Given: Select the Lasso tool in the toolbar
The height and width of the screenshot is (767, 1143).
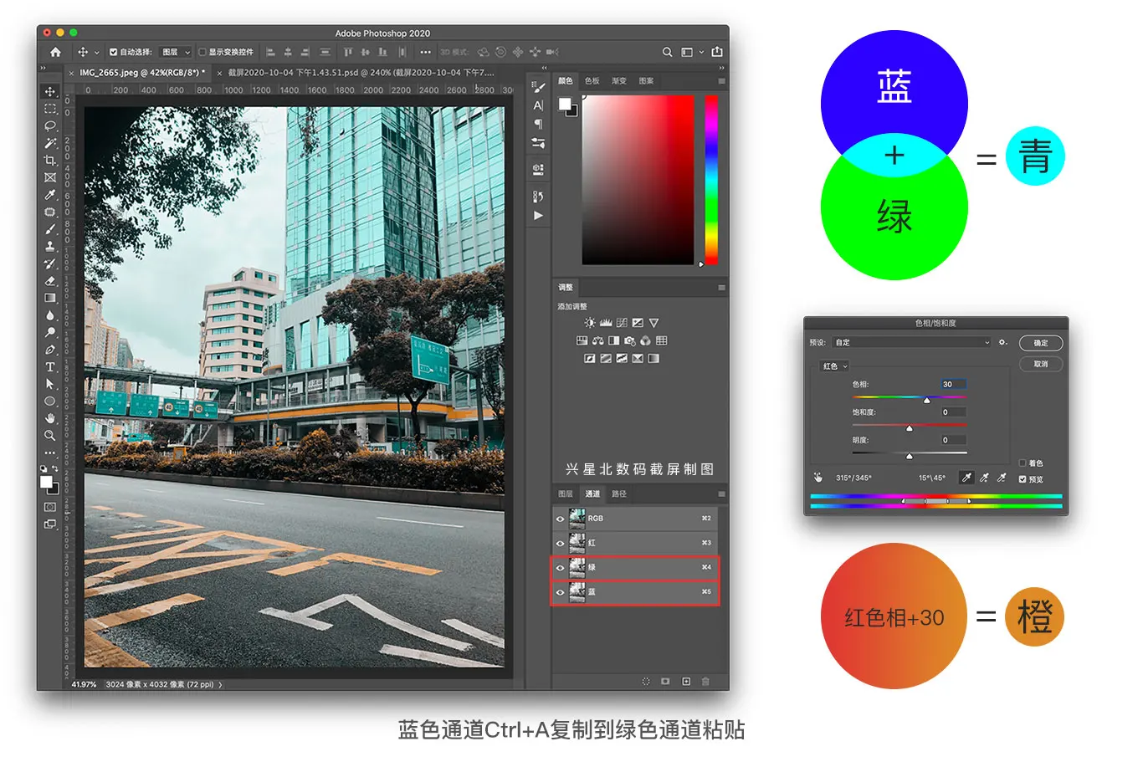Looking at the screenshot, I should tap(50, 125).
